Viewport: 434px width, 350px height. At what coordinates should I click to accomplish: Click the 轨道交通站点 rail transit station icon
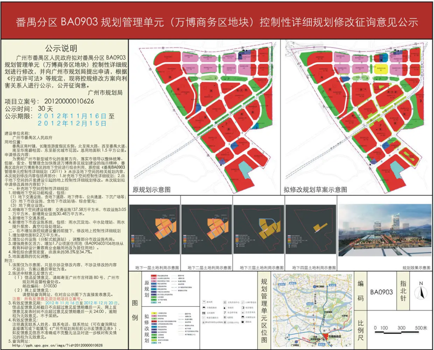pos(204,317)
